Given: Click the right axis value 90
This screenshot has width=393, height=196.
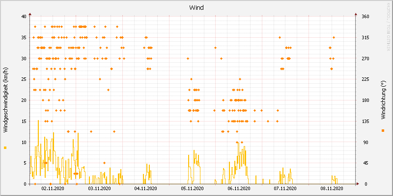Looking at the screenshot, I should click(365, 142).
